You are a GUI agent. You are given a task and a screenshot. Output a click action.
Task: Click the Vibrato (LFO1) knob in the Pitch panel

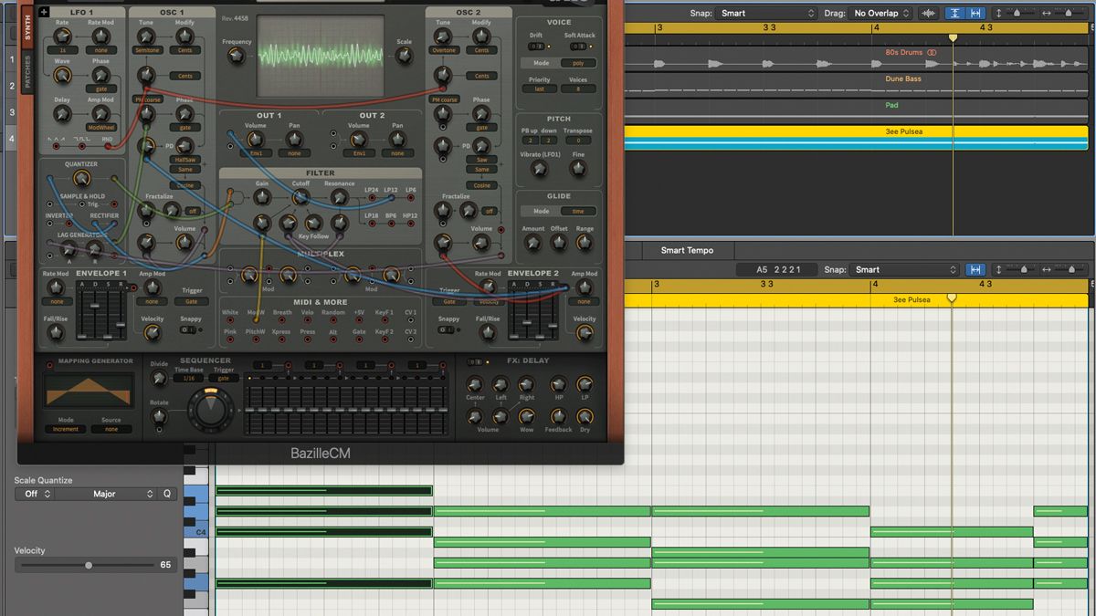pos(539,169)
